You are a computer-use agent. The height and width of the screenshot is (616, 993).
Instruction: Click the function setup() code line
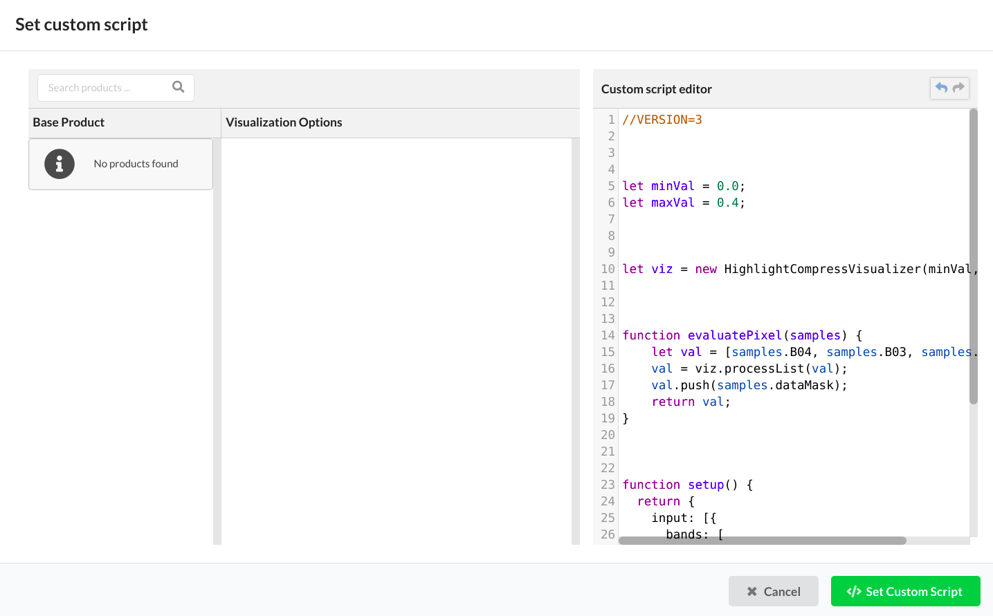pos(688,485)
